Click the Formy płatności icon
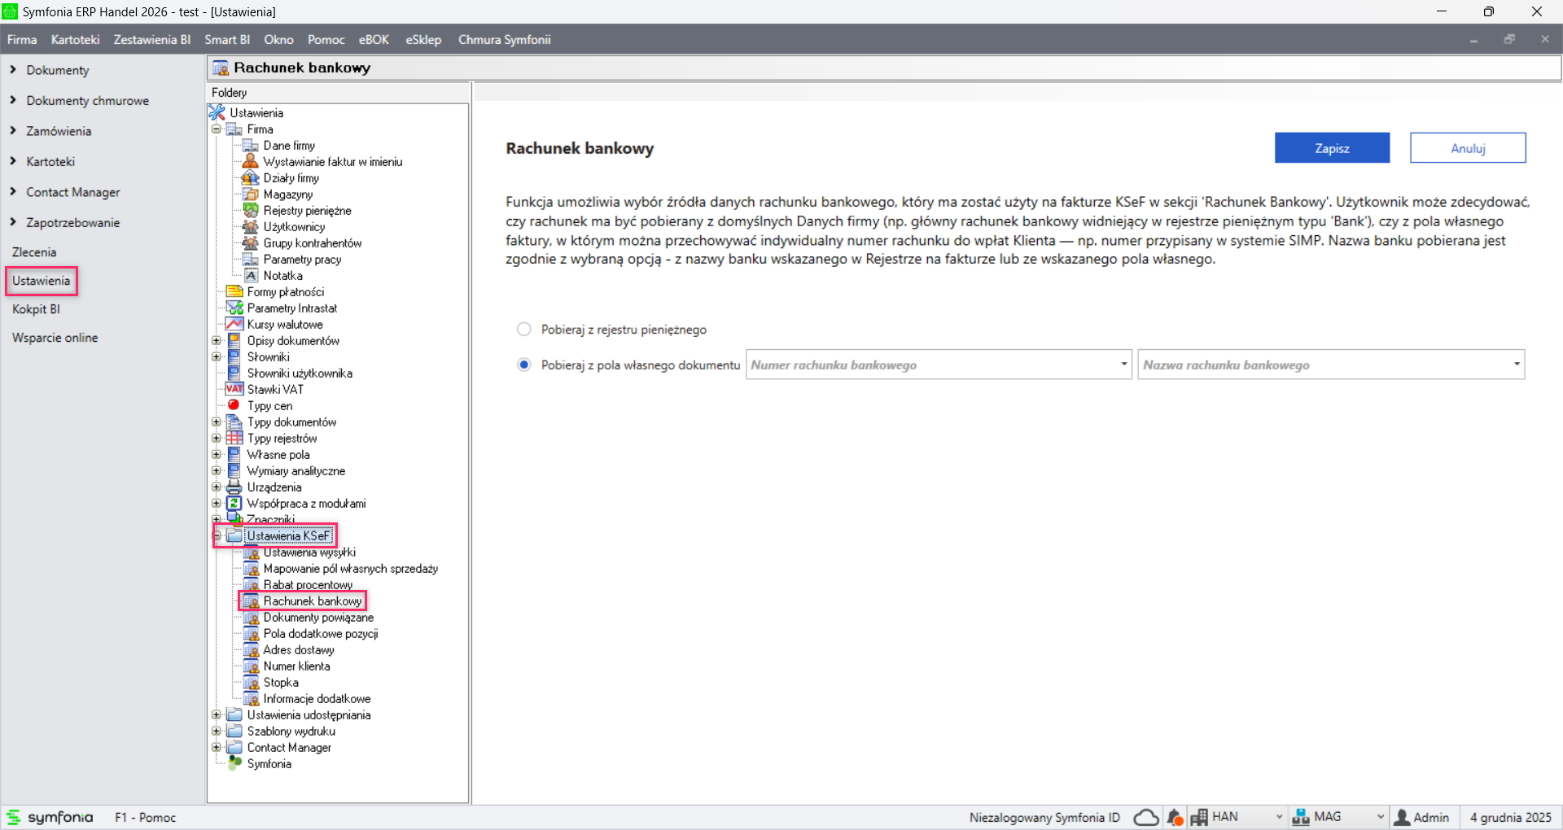 pyautogui.click(x=234, y=292)
